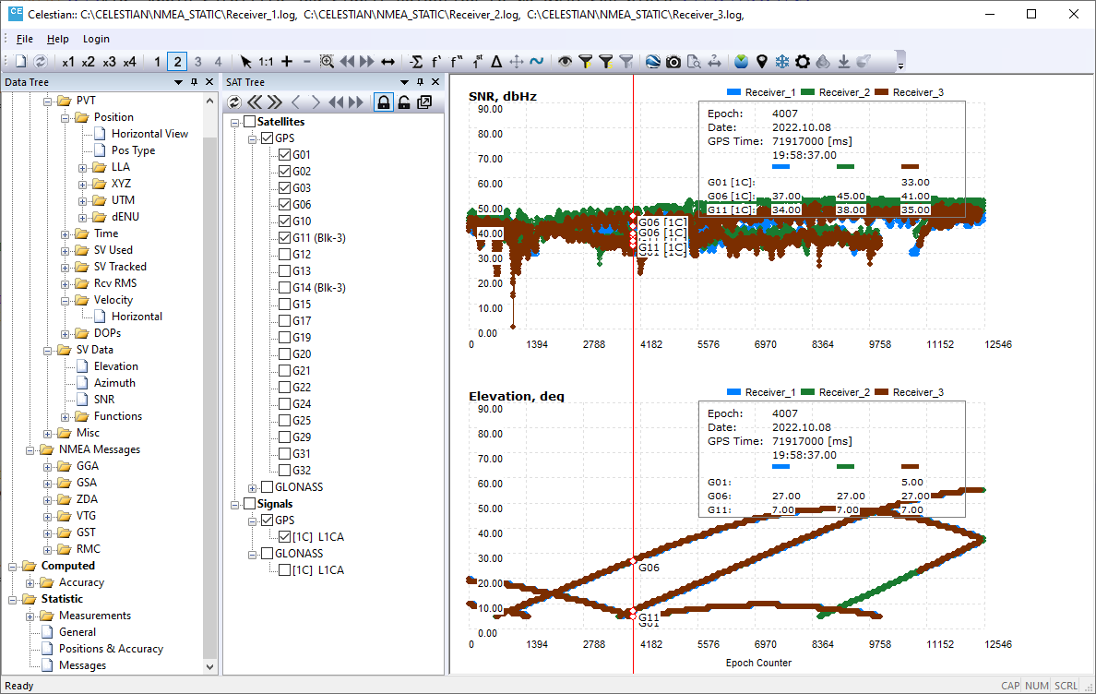Click the sigma summation toolbar icon
Image resolution: width=1096 pixels, height=694 pixels.
[416, 62]
